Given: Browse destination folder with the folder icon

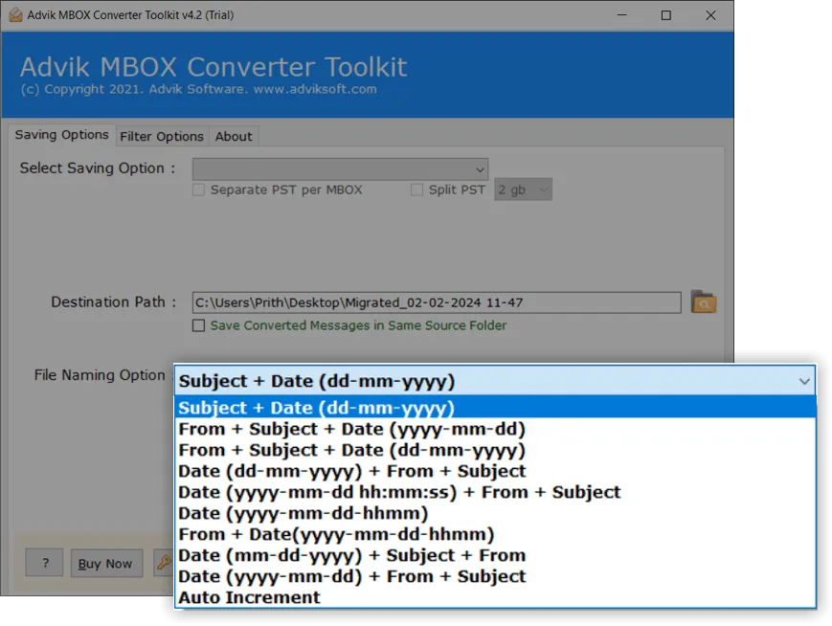Looking at the screenshot, I should click(704, 302).
